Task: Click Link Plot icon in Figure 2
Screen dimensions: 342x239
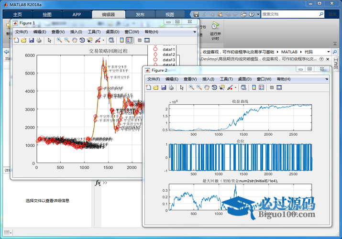Action: (x=243, y=87)
